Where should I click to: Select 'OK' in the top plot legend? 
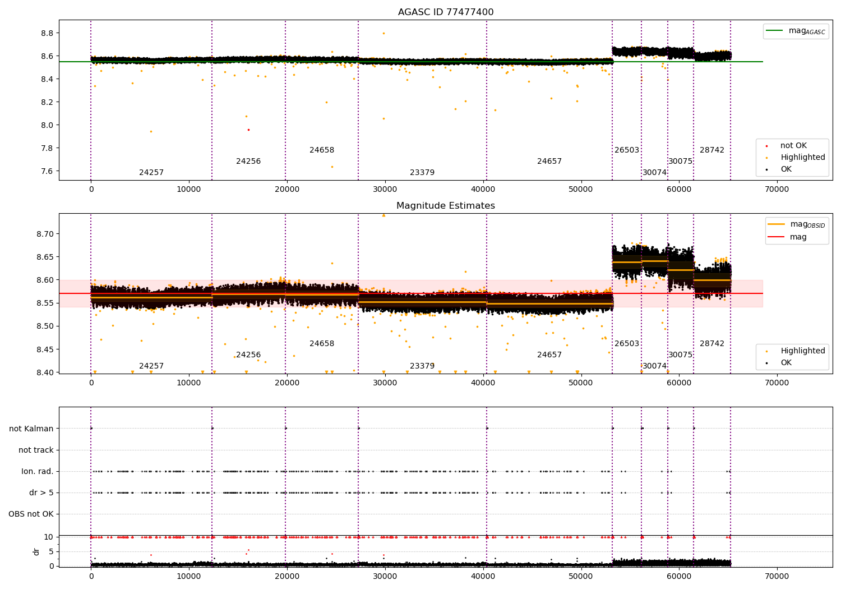(x=779, y=169)
